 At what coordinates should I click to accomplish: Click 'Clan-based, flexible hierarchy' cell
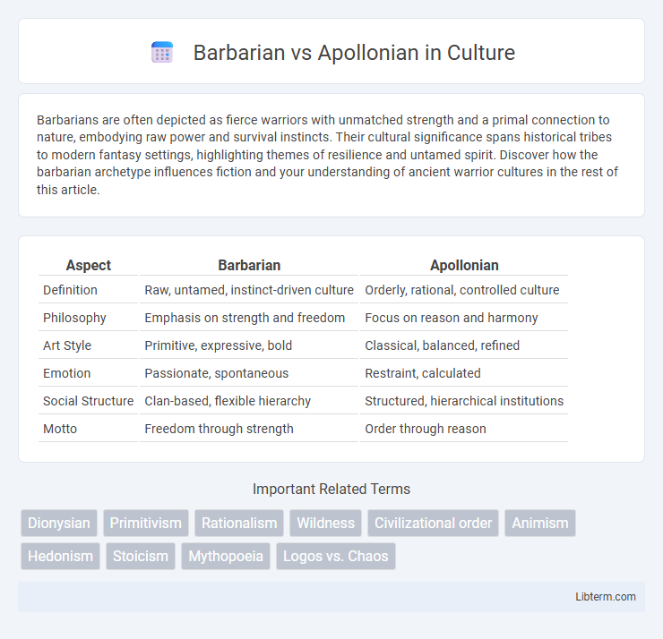point(249,401)
